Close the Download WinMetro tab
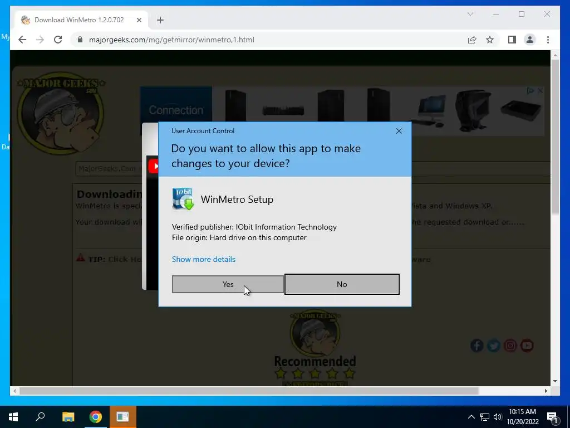 (139, 20)
